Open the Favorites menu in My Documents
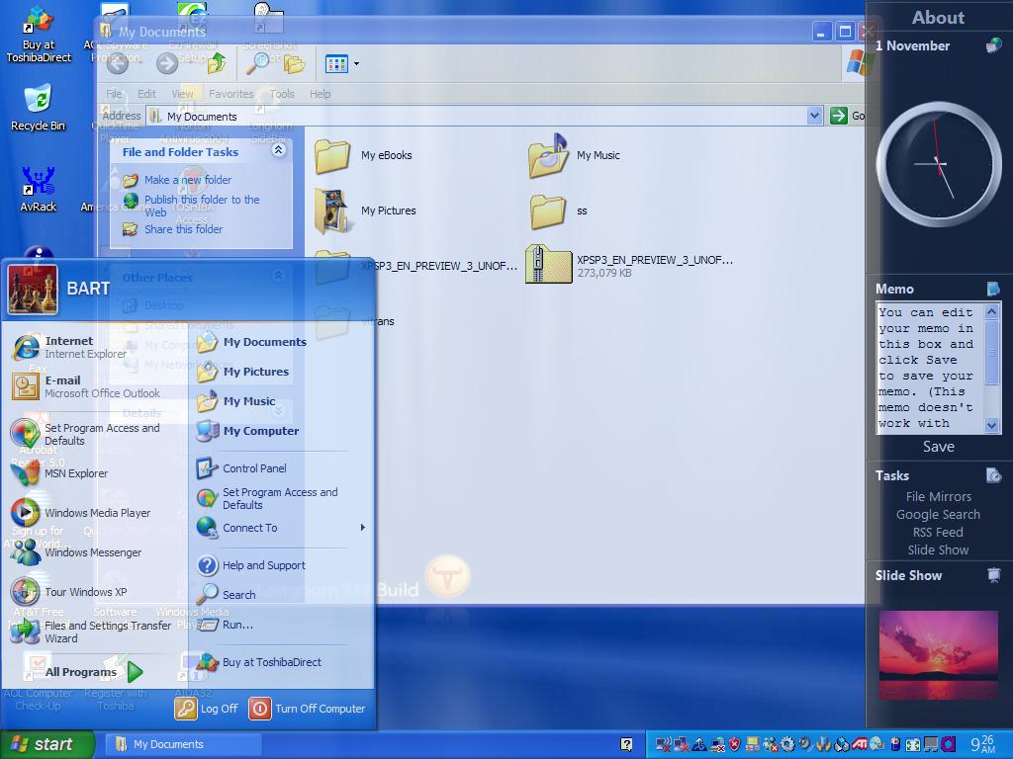Screen dimensions: 1013x759 (x=230, y=94)
